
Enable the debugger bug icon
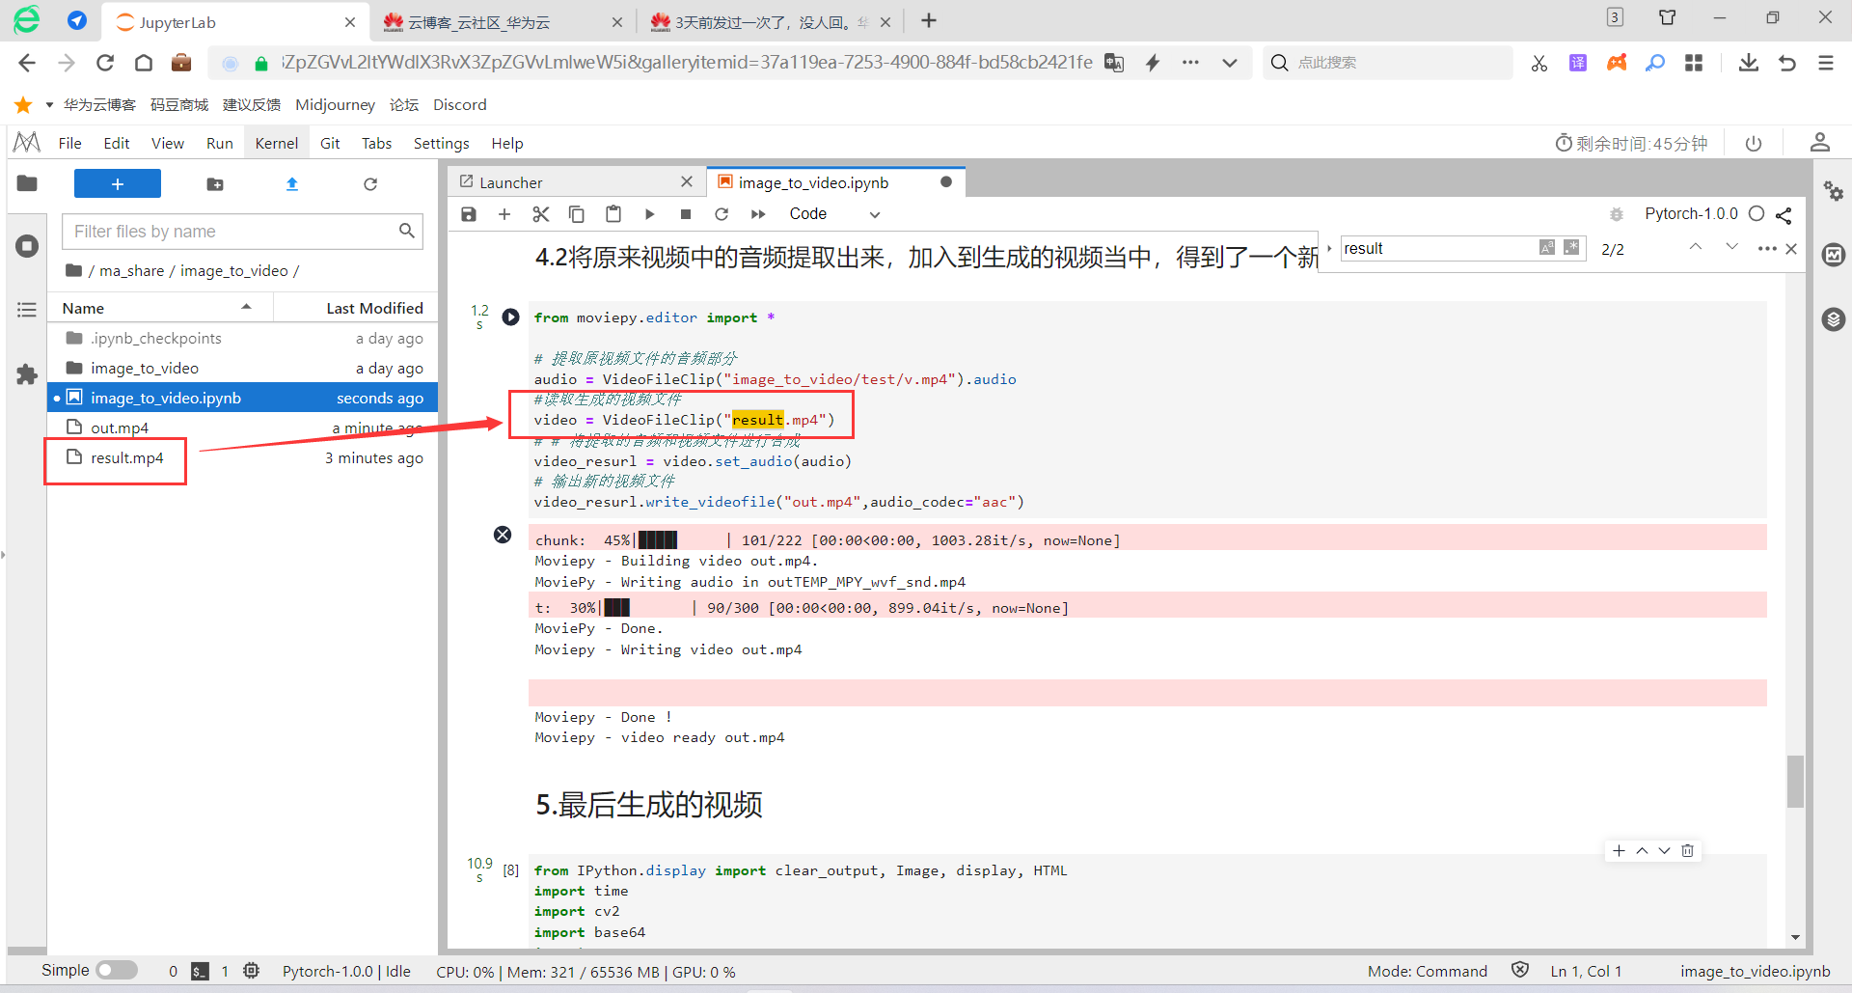[1617, 214]
